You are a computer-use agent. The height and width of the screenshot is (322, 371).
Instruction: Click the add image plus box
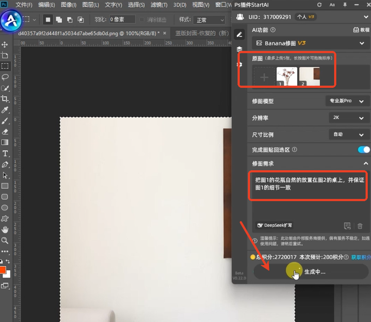[264, 77]
